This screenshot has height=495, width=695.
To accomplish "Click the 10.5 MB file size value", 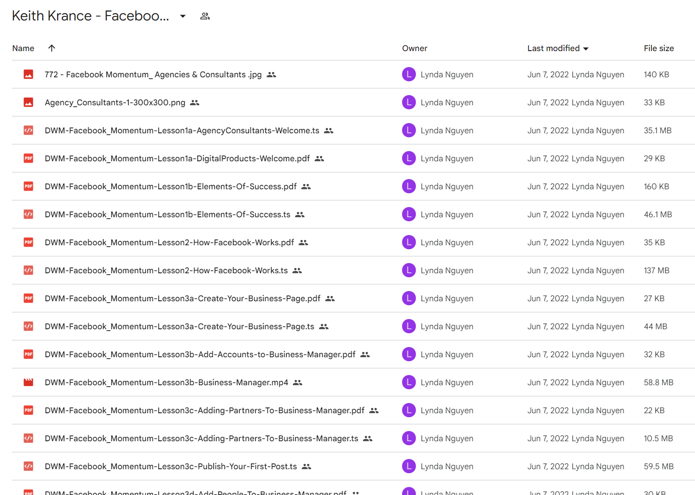I will [x=658, y=438].
